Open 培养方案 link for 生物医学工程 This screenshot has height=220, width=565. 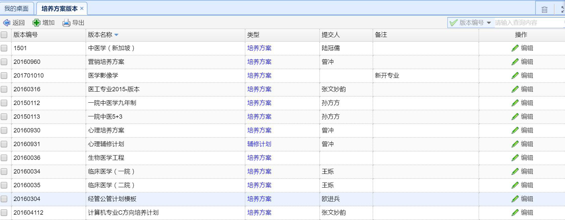(x=259, y=158)
